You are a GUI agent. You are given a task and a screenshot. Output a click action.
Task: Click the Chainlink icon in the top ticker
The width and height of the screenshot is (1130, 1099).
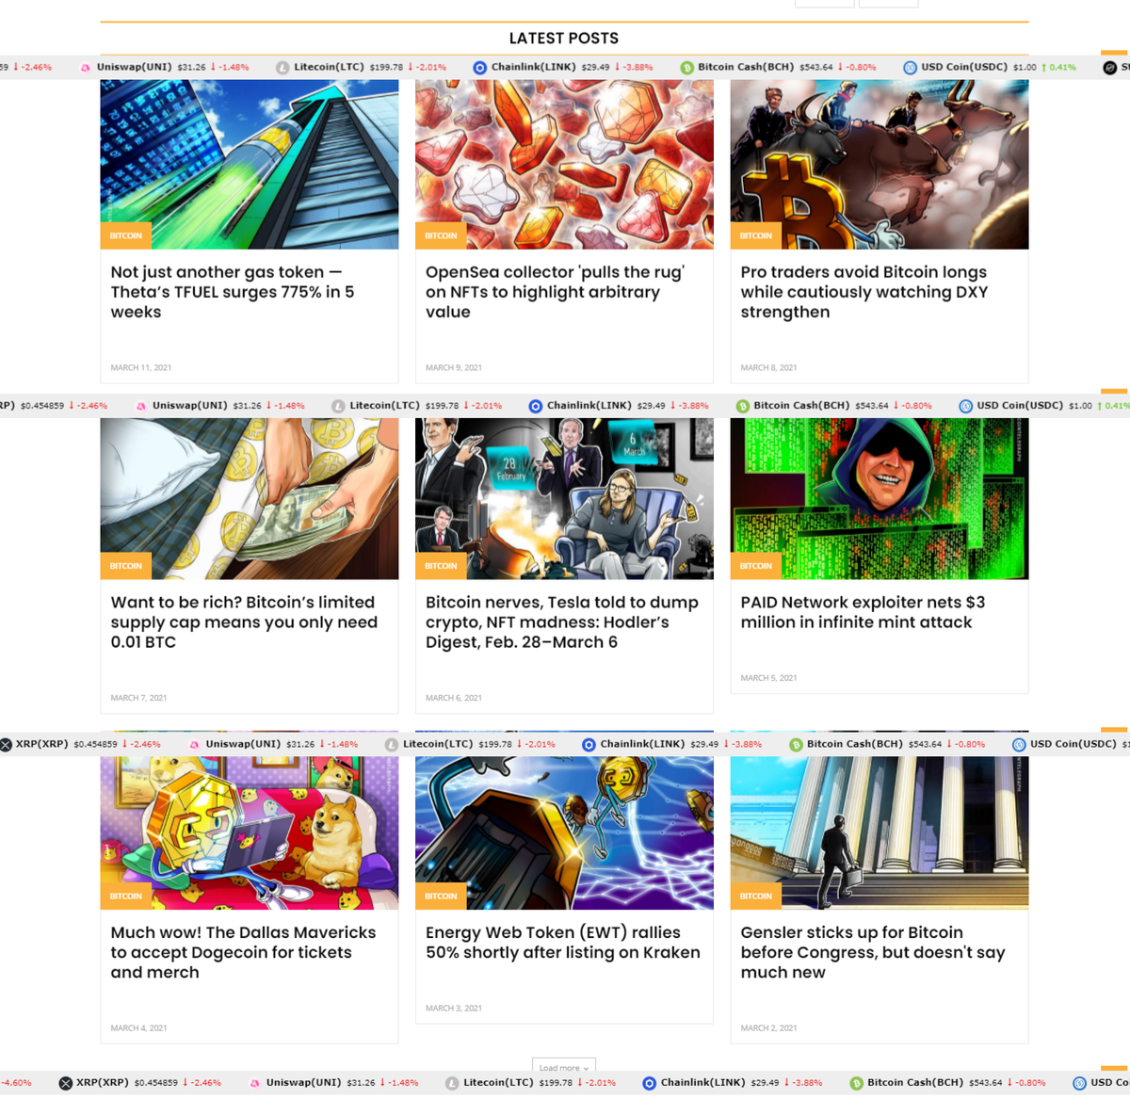478,67
